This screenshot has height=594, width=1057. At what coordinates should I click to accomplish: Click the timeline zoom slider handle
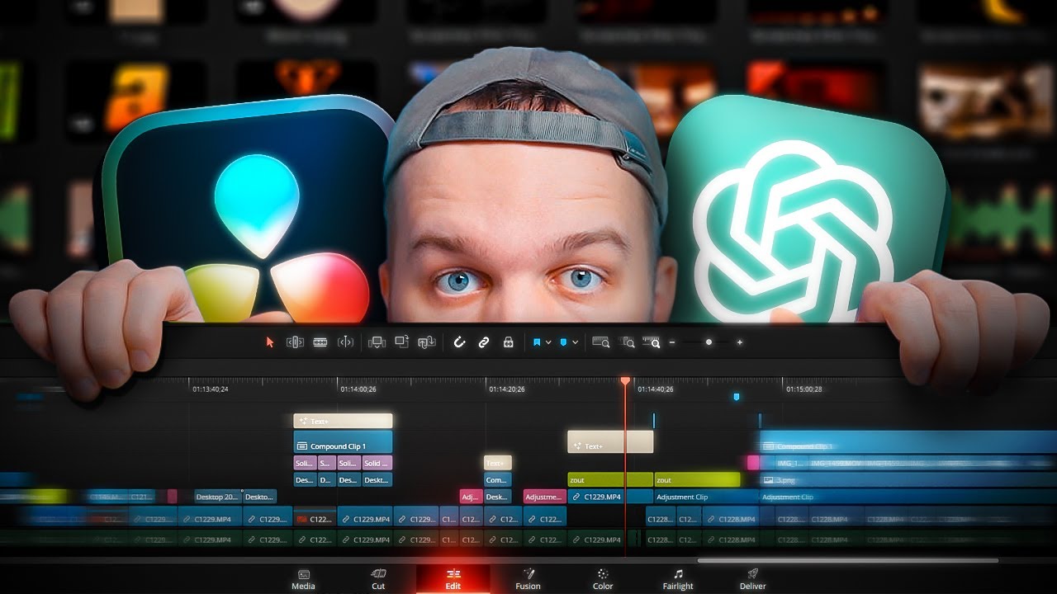pos(709,342)
